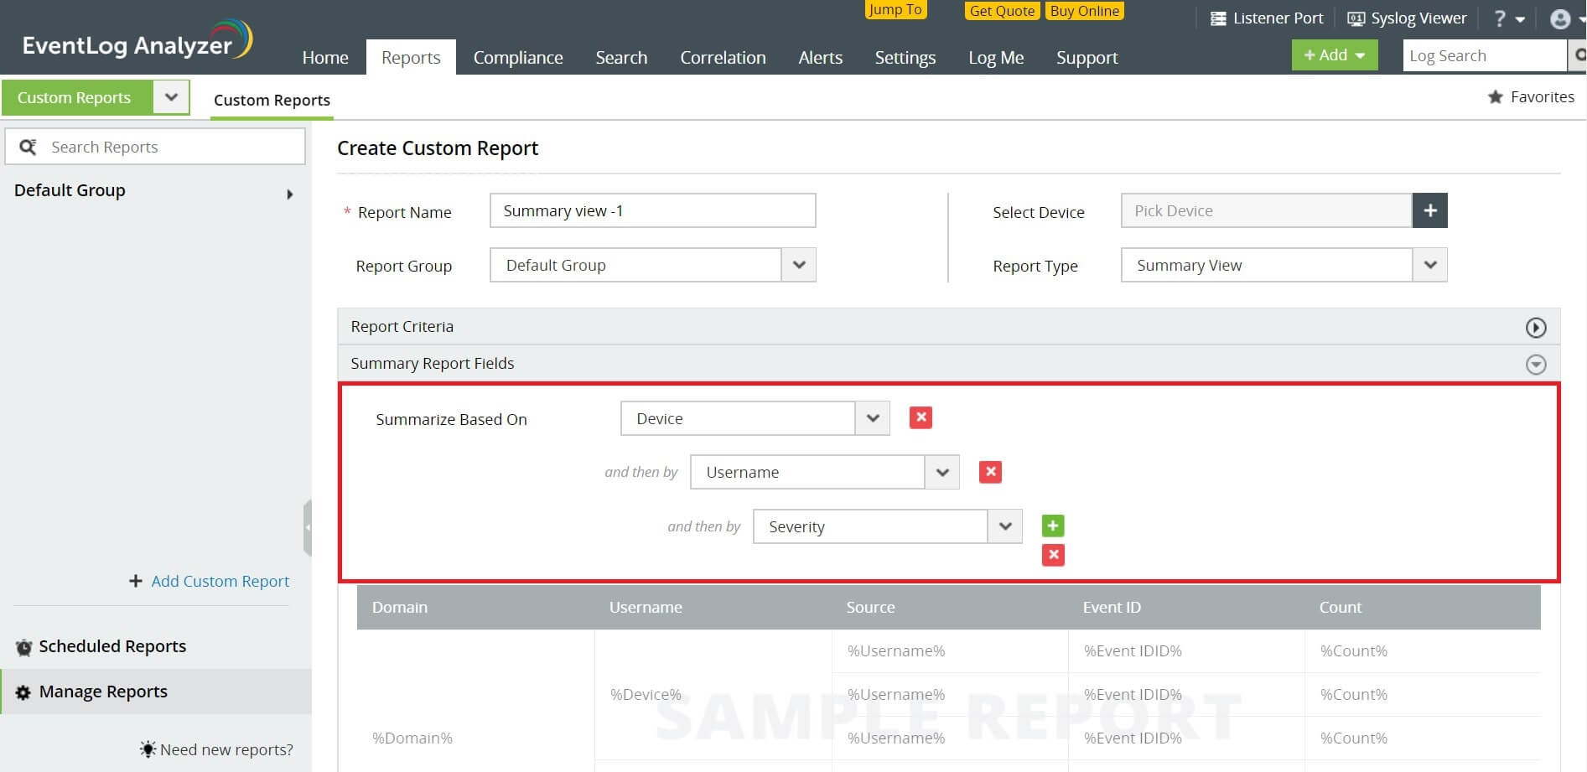The height and width of the screenshot is (772, 1587).
Task: Open the Log Me tab
Action: pos(996,57)
